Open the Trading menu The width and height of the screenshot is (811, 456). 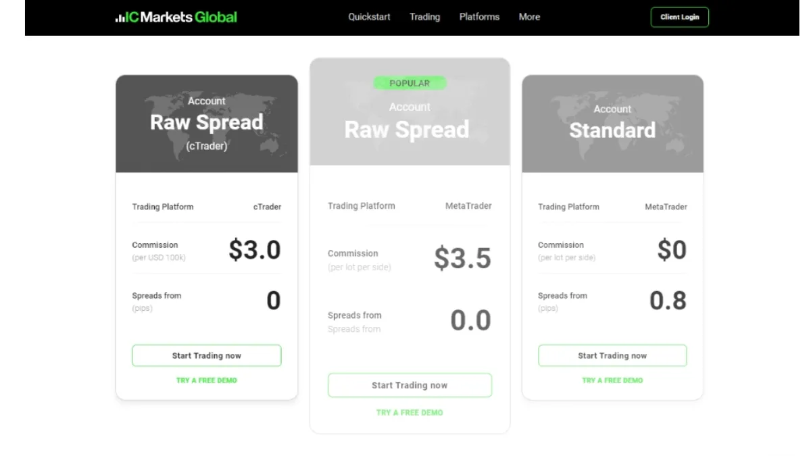[424, 17]
